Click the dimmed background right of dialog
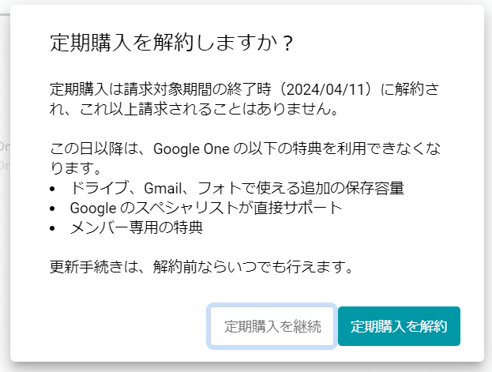Image resolution: width=492 pixels, height=372 pixels. click(488, 197)
